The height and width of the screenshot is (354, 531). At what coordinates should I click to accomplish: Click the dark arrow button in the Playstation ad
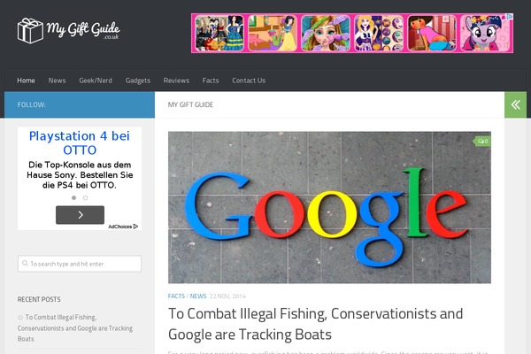pyautogui.click(x=80, y=215)
